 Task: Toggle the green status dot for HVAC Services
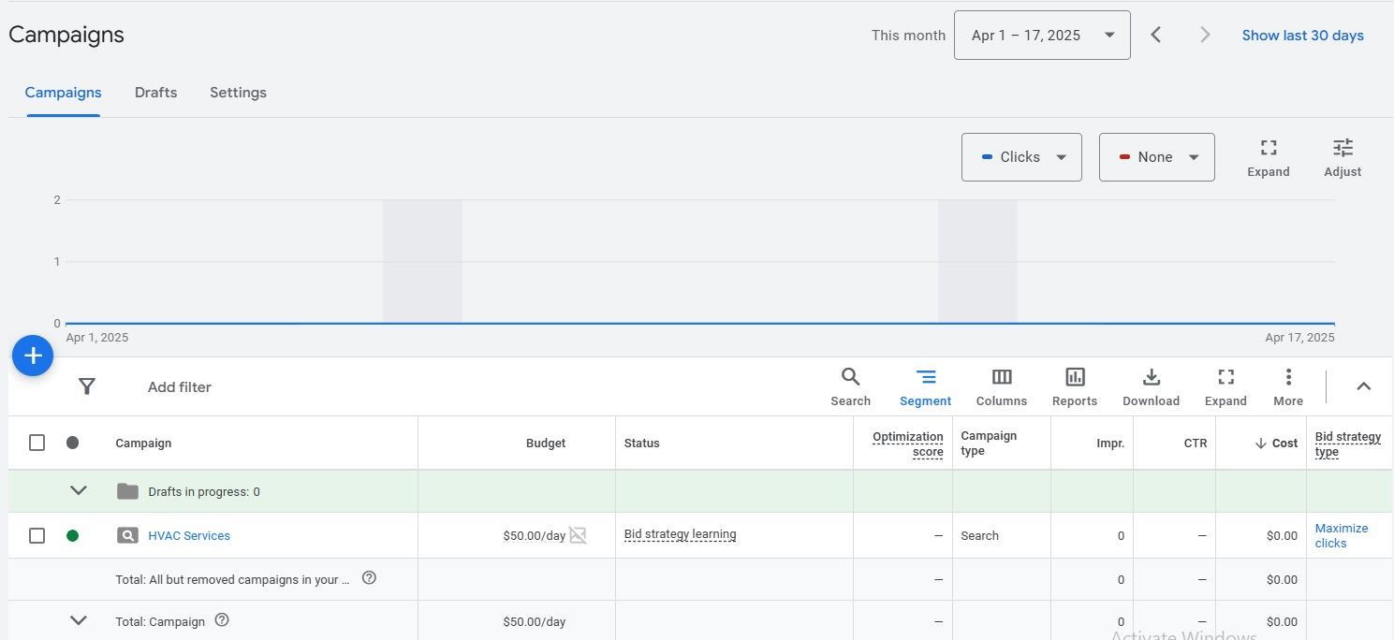pyautogui.click(x=72, y=535)
